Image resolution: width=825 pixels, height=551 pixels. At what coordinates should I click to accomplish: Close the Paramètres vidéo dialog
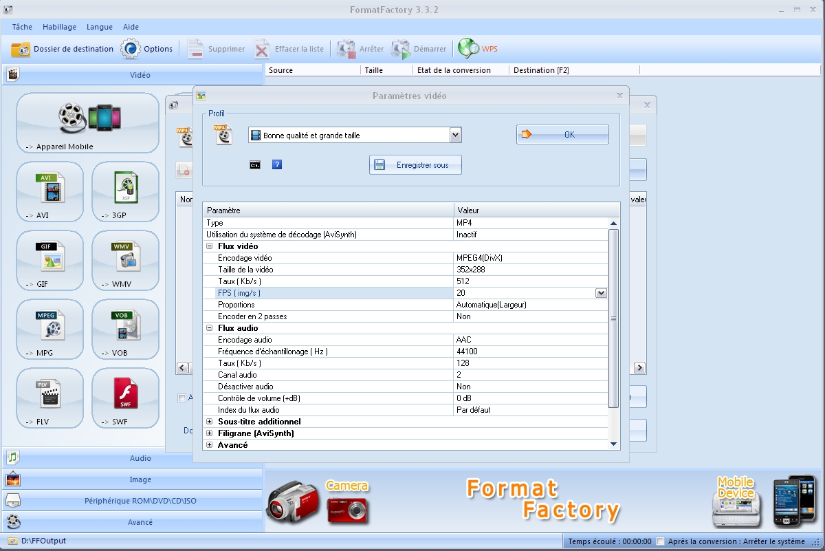[619, 96]
